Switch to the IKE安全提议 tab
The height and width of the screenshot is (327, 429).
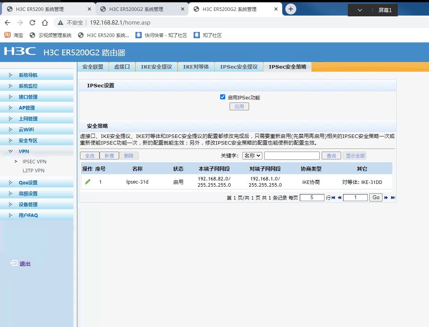(156, 67)
